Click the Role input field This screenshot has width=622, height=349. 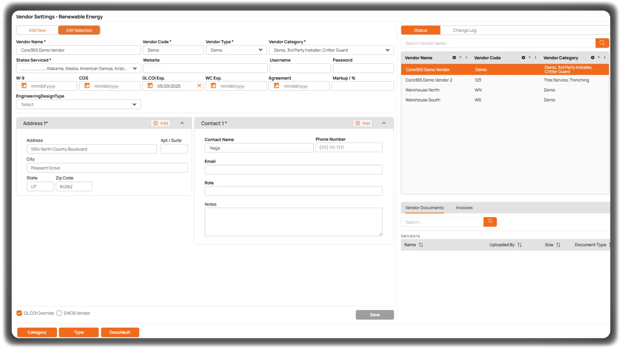293,191
